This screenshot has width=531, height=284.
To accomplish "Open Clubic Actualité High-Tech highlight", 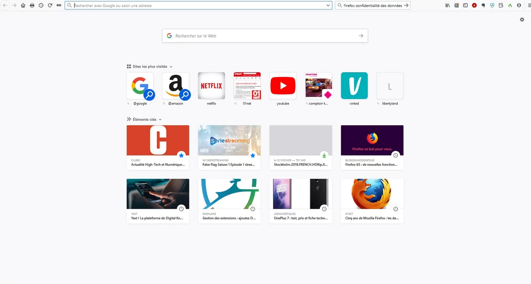I will click(158, 147).
